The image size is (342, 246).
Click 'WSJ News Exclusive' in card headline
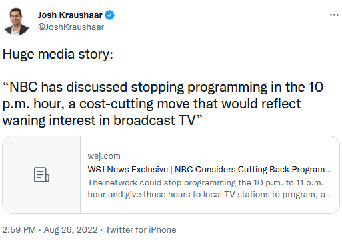pos(128,170)
